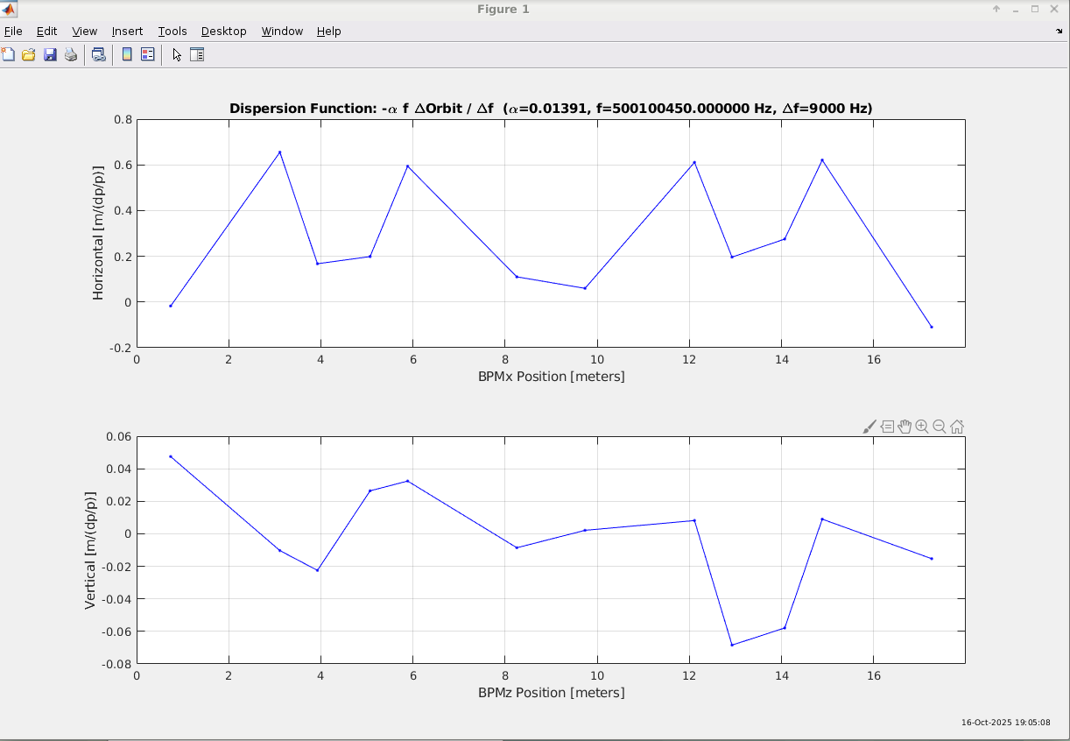
Task: Print the figure using the printer icon
Action: pyautogui.click(x=71, y=54)
